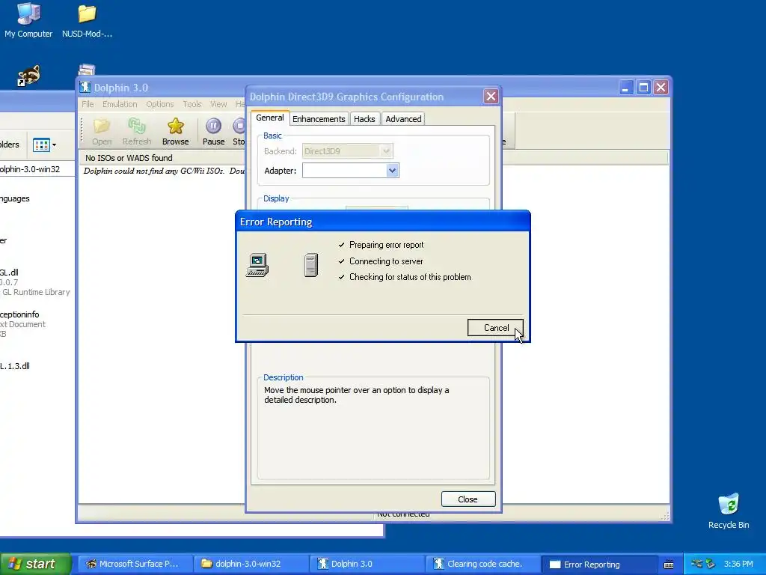The width and height of the screenshot is (766, 575).
Task: Switch to Clearing code cache taskbar item
Action: pyautogui.click(x=483, y=564)
